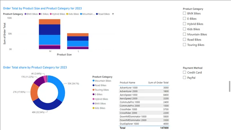This screenshot has height=130, width=231.
Task: Select AeroSpeed 2000 in the table
Action: coord(144,99)
